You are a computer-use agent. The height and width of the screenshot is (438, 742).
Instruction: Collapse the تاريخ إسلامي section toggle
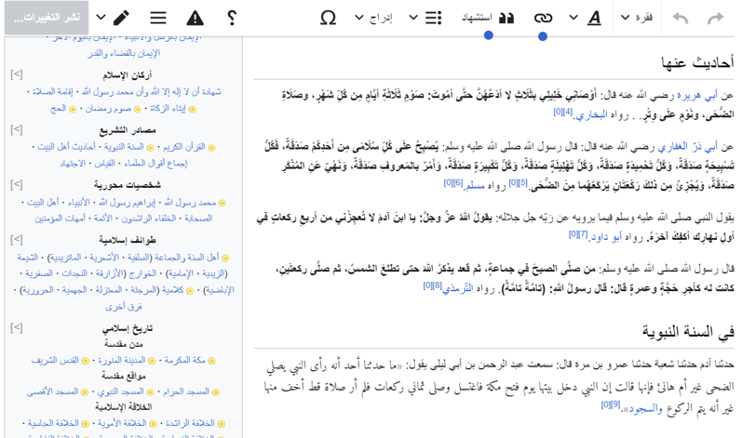tap(17, 327)
